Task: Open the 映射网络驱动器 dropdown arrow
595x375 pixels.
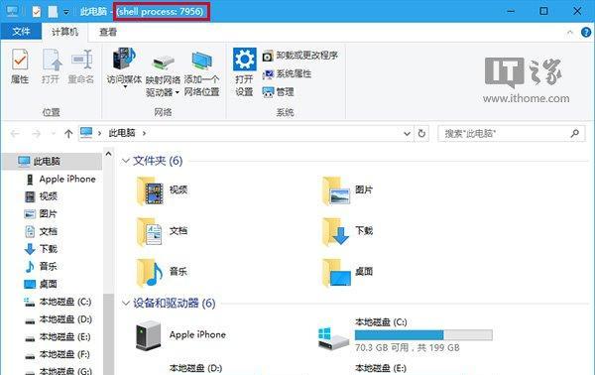Action: point(178,92)
